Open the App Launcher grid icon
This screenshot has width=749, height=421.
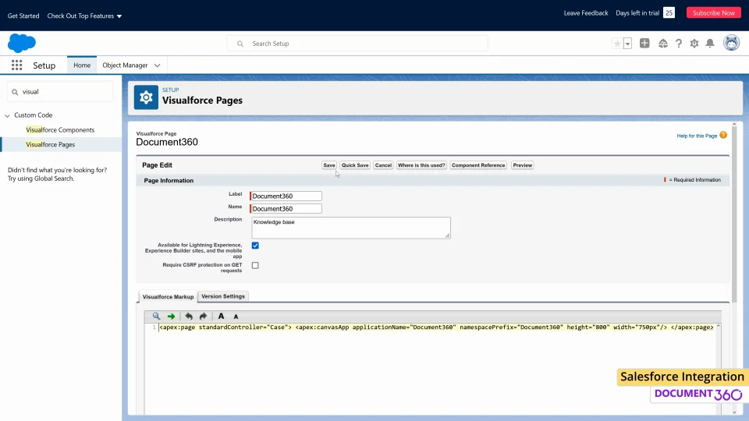pyautogui.click(x=16, y=65)
